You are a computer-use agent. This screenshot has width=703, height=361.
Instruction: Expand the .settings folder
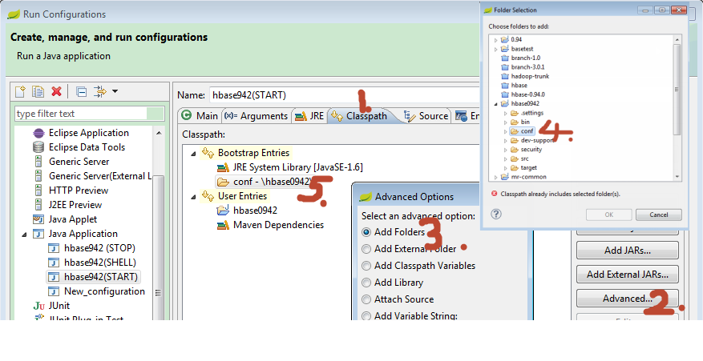pos(506,113)
